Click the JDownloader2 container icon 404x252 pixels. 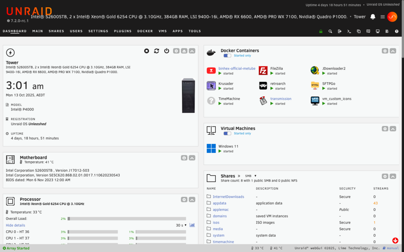pos(315,71)
